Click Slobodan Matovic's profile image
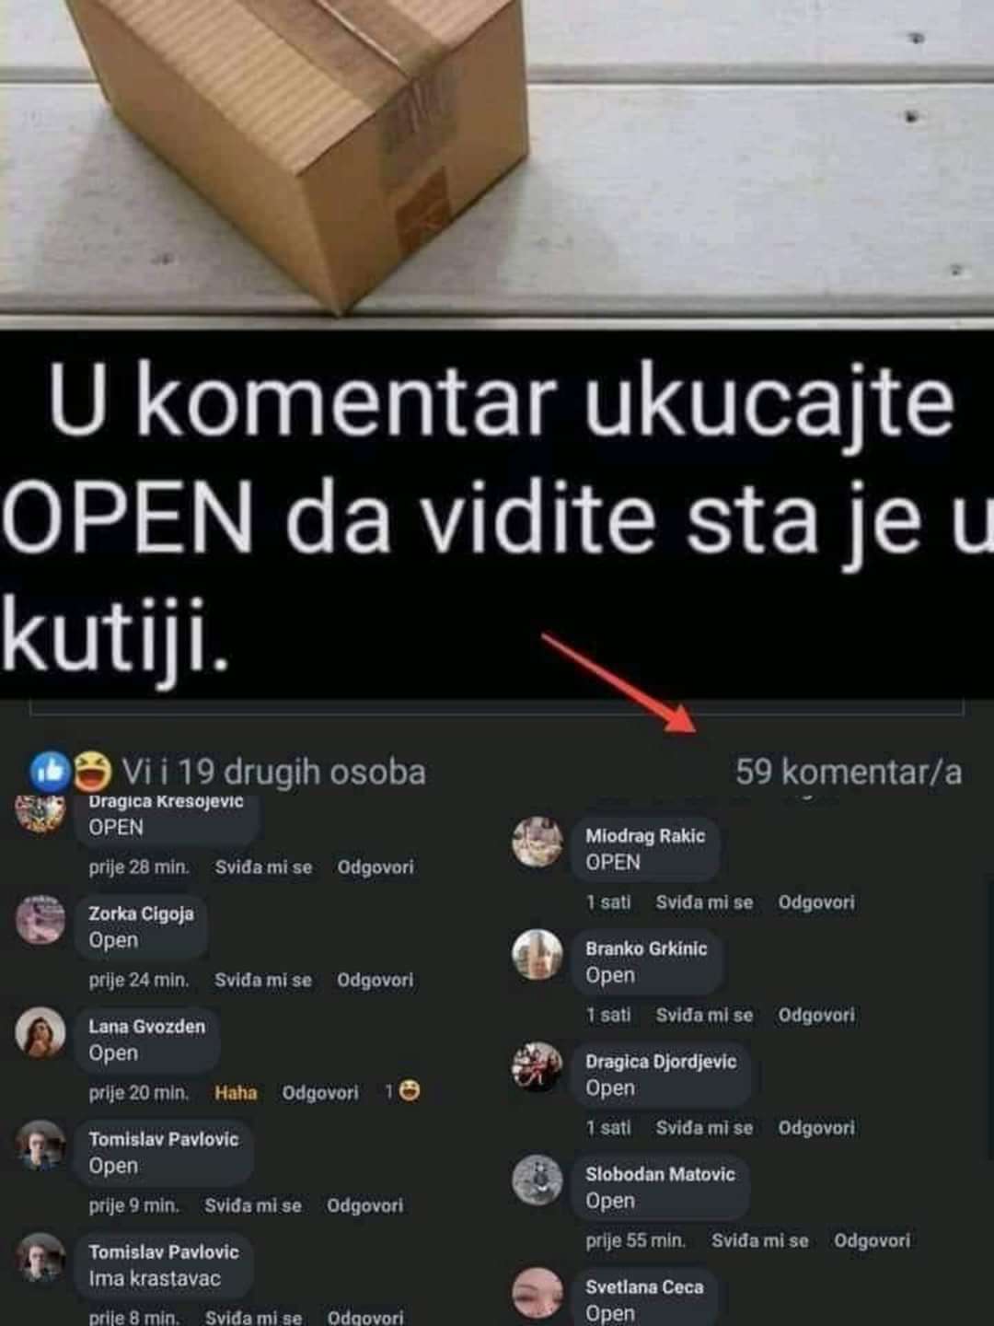994x1326 pixels. click(537, 1181)
